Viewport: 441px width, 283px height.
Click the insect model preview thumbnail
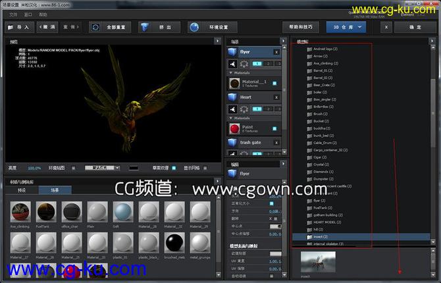(318, 262)
